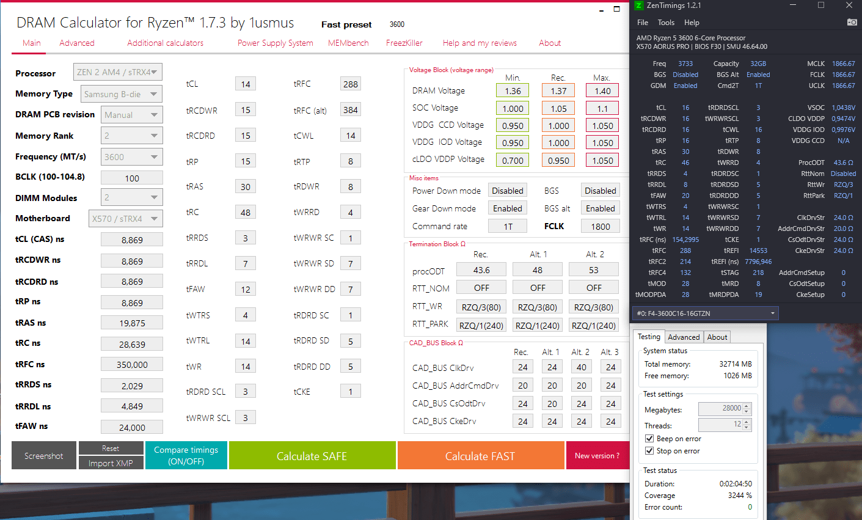Click the DRAM Voltage Rec. 1.37 box

[558, 90]
